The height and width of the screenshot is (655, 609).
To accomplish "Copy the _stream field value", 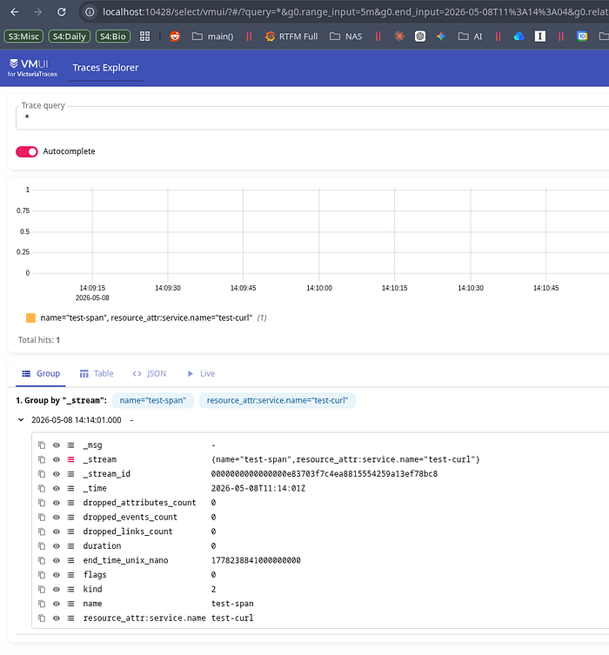I will pos(42,459).
